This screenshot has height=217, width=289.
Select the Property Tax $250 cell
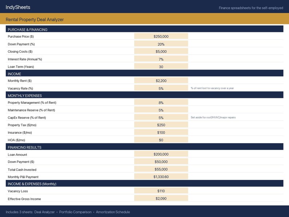pos(161,125)
